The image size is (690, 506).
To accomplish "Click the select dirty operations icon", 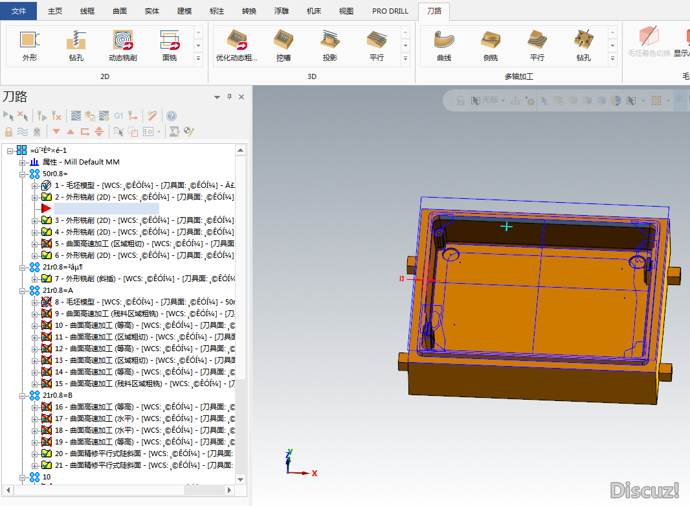I will pos(23,116).
